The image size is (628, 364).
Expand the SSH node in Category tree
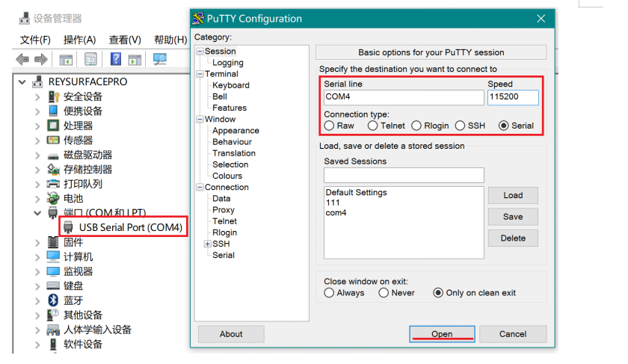207,244
